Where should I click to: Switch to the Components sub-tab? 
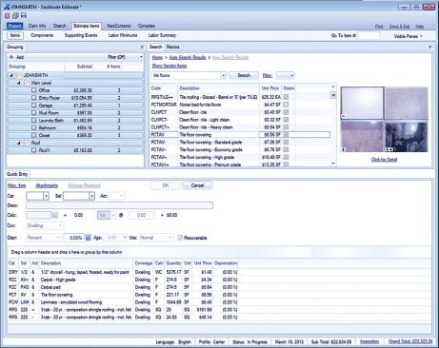point(42,35)
